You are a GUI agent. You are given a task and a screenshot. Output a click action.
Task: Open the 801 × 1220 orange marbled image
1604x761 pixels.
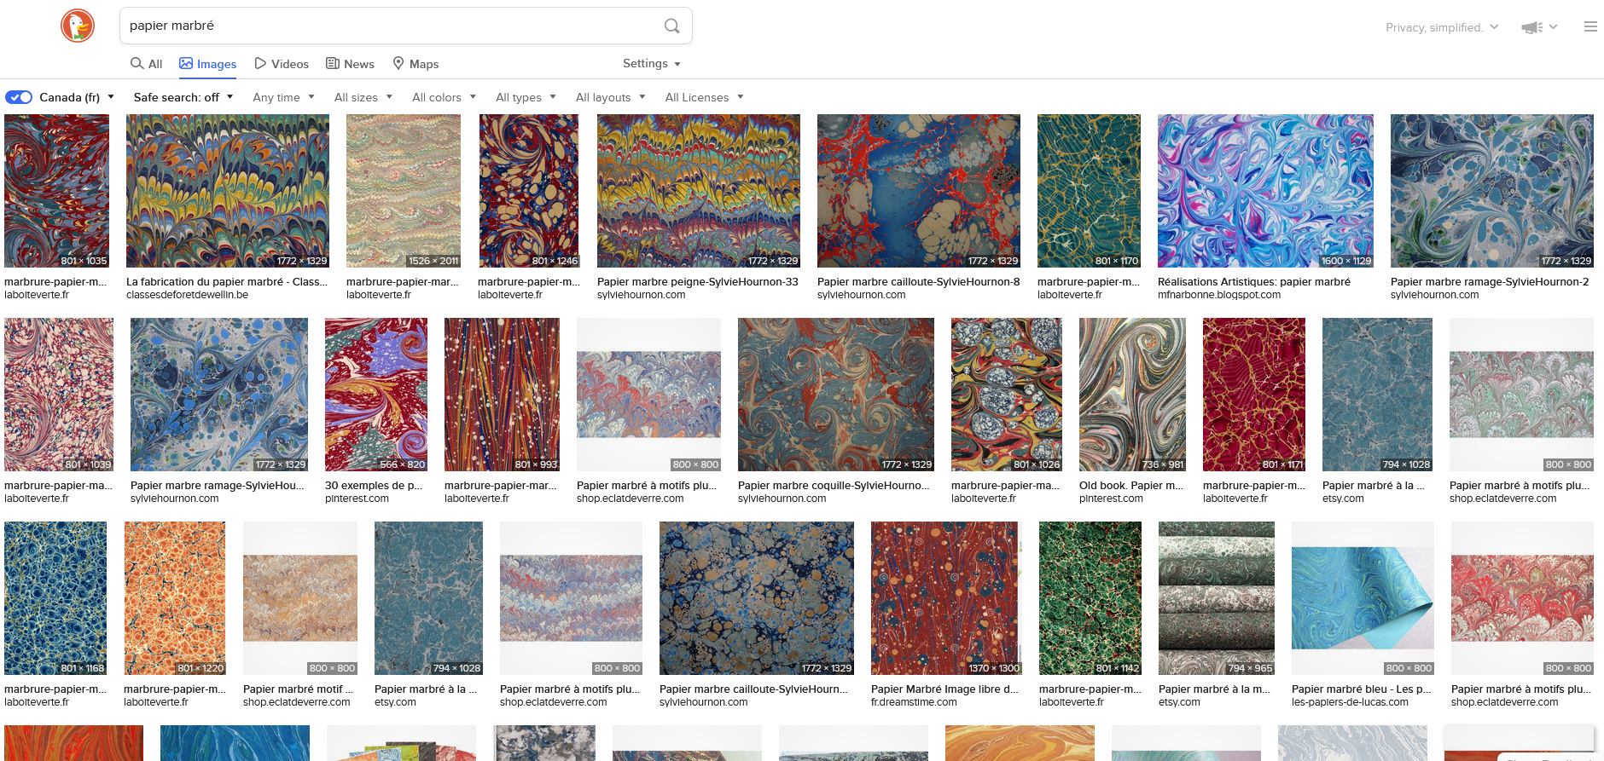click(x=175, y=598)
